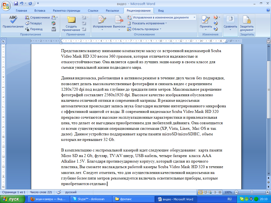Viewport: 271px width, 203px height.
Task: Switch to the Главная tab
Action: pos(21,11)
